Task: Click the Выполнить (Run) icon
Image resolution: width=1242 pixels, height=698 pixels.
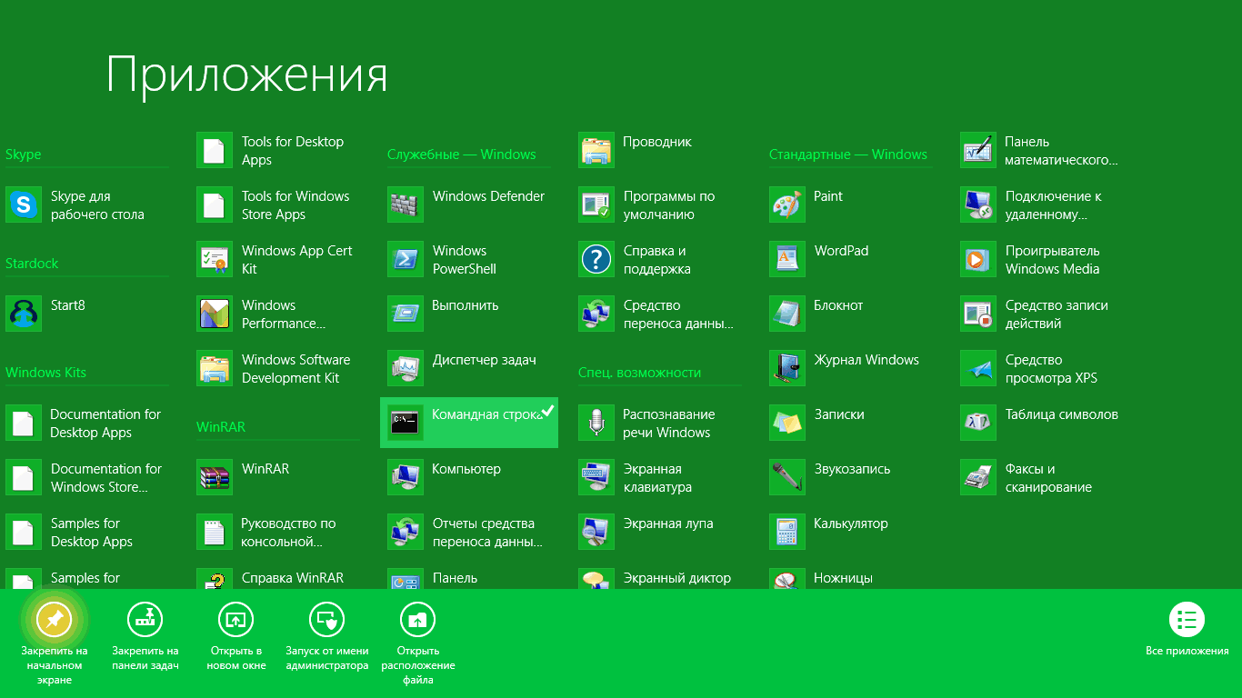Action: point(406,314)
